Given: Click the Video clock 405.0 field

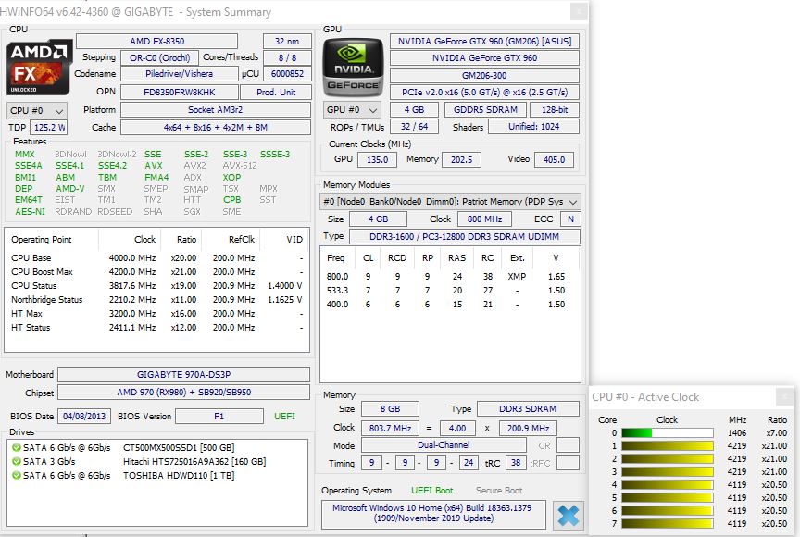Looking at the screenshot, I should coord(554,159).
